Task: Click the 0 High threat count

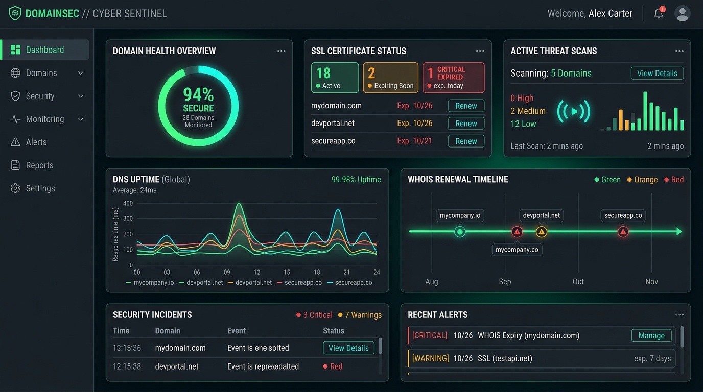Action: coord(522,98)
